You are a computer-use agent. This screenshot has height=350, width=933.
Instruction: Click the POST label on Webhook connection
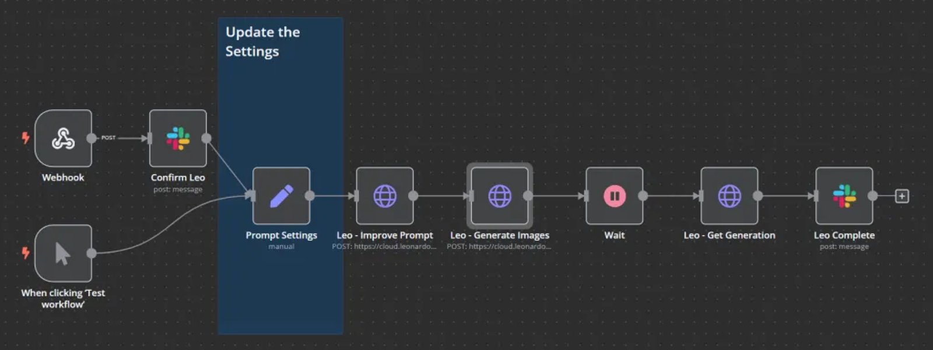(x=108, y=138)
